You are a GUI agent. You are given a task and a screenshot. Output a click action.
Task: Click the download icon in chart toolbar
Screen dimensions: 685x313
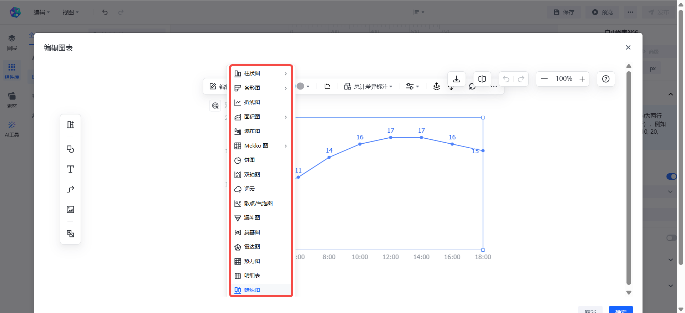tap(456, 79)
